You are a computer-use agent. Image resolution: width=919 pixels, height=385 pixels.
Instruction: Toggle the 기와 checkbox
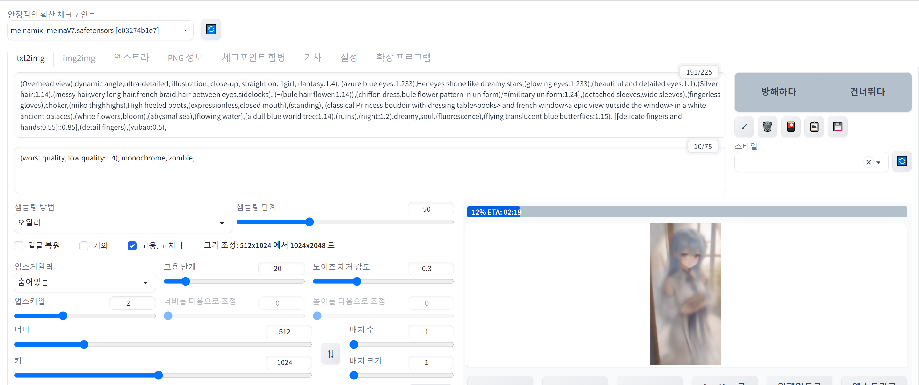(84, 246)
